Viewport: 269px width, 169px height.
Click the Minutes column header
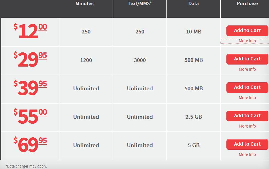point(85,4)
